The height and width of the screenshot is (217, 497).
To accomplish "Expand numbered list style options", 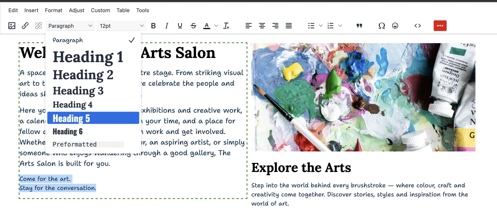I will pyautogui.click(x=340, y=26).
